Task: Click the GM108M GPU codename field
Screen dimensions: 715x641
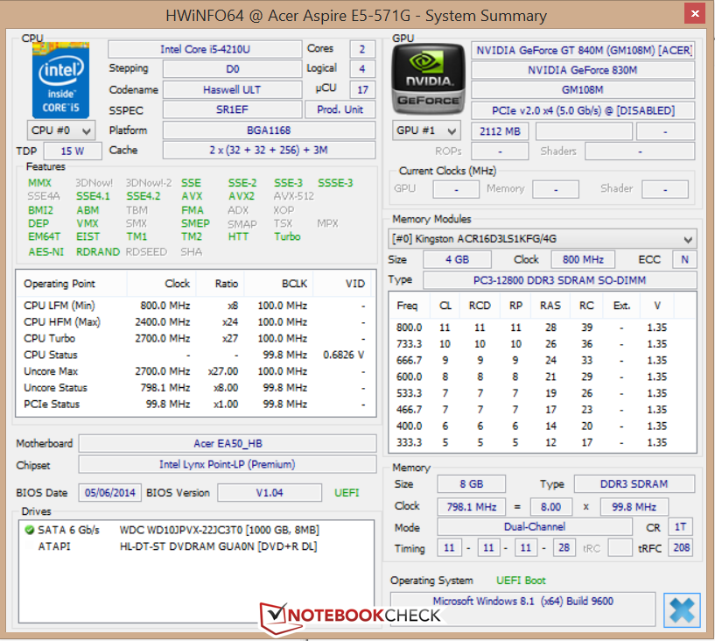Action: 583,90
